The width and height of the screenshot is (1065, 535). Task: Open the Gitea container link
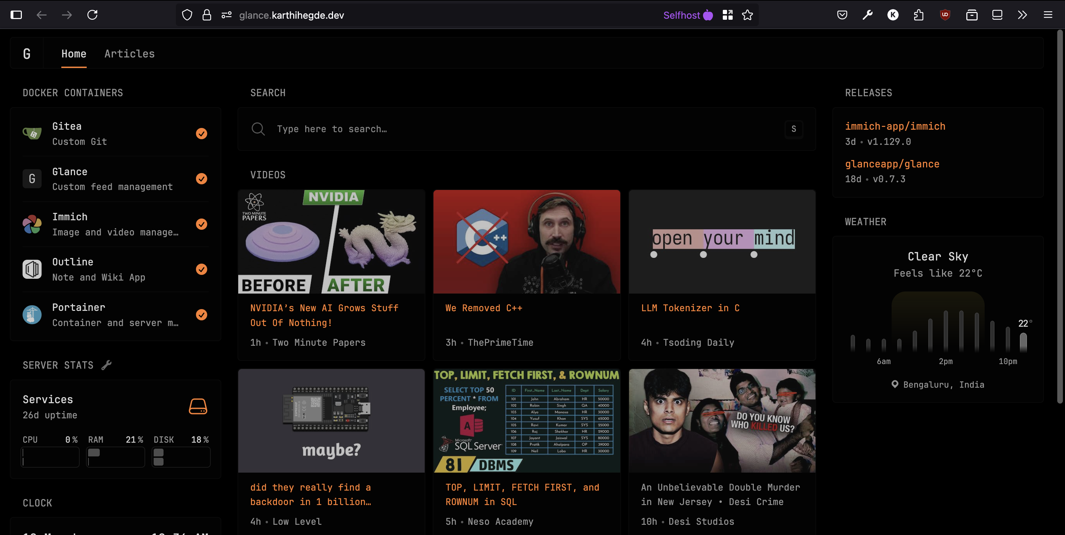point(67,126)
